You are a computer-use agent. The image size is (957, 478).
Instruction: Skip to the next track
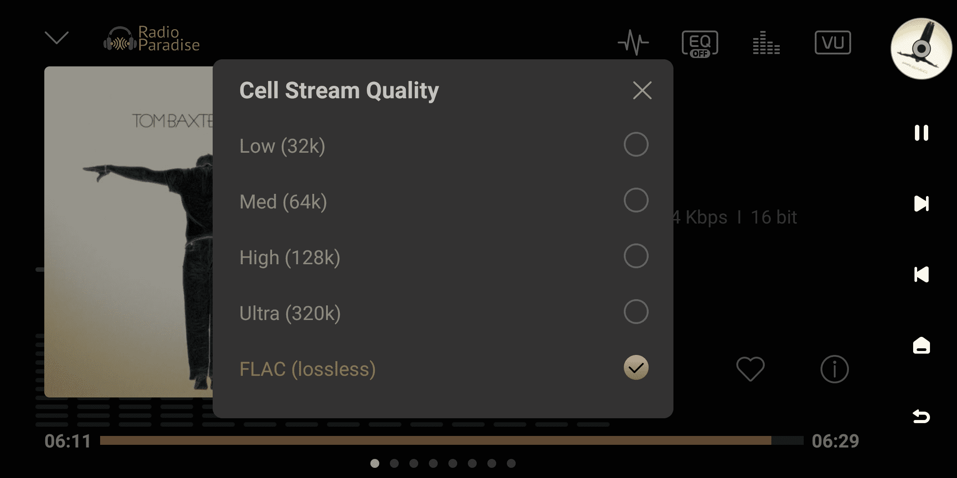click(921, 204)
